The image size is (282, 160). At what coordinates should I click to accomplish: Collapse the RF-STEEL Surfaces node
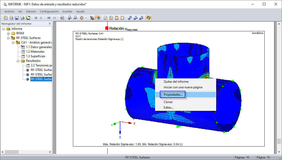(8, 38)
